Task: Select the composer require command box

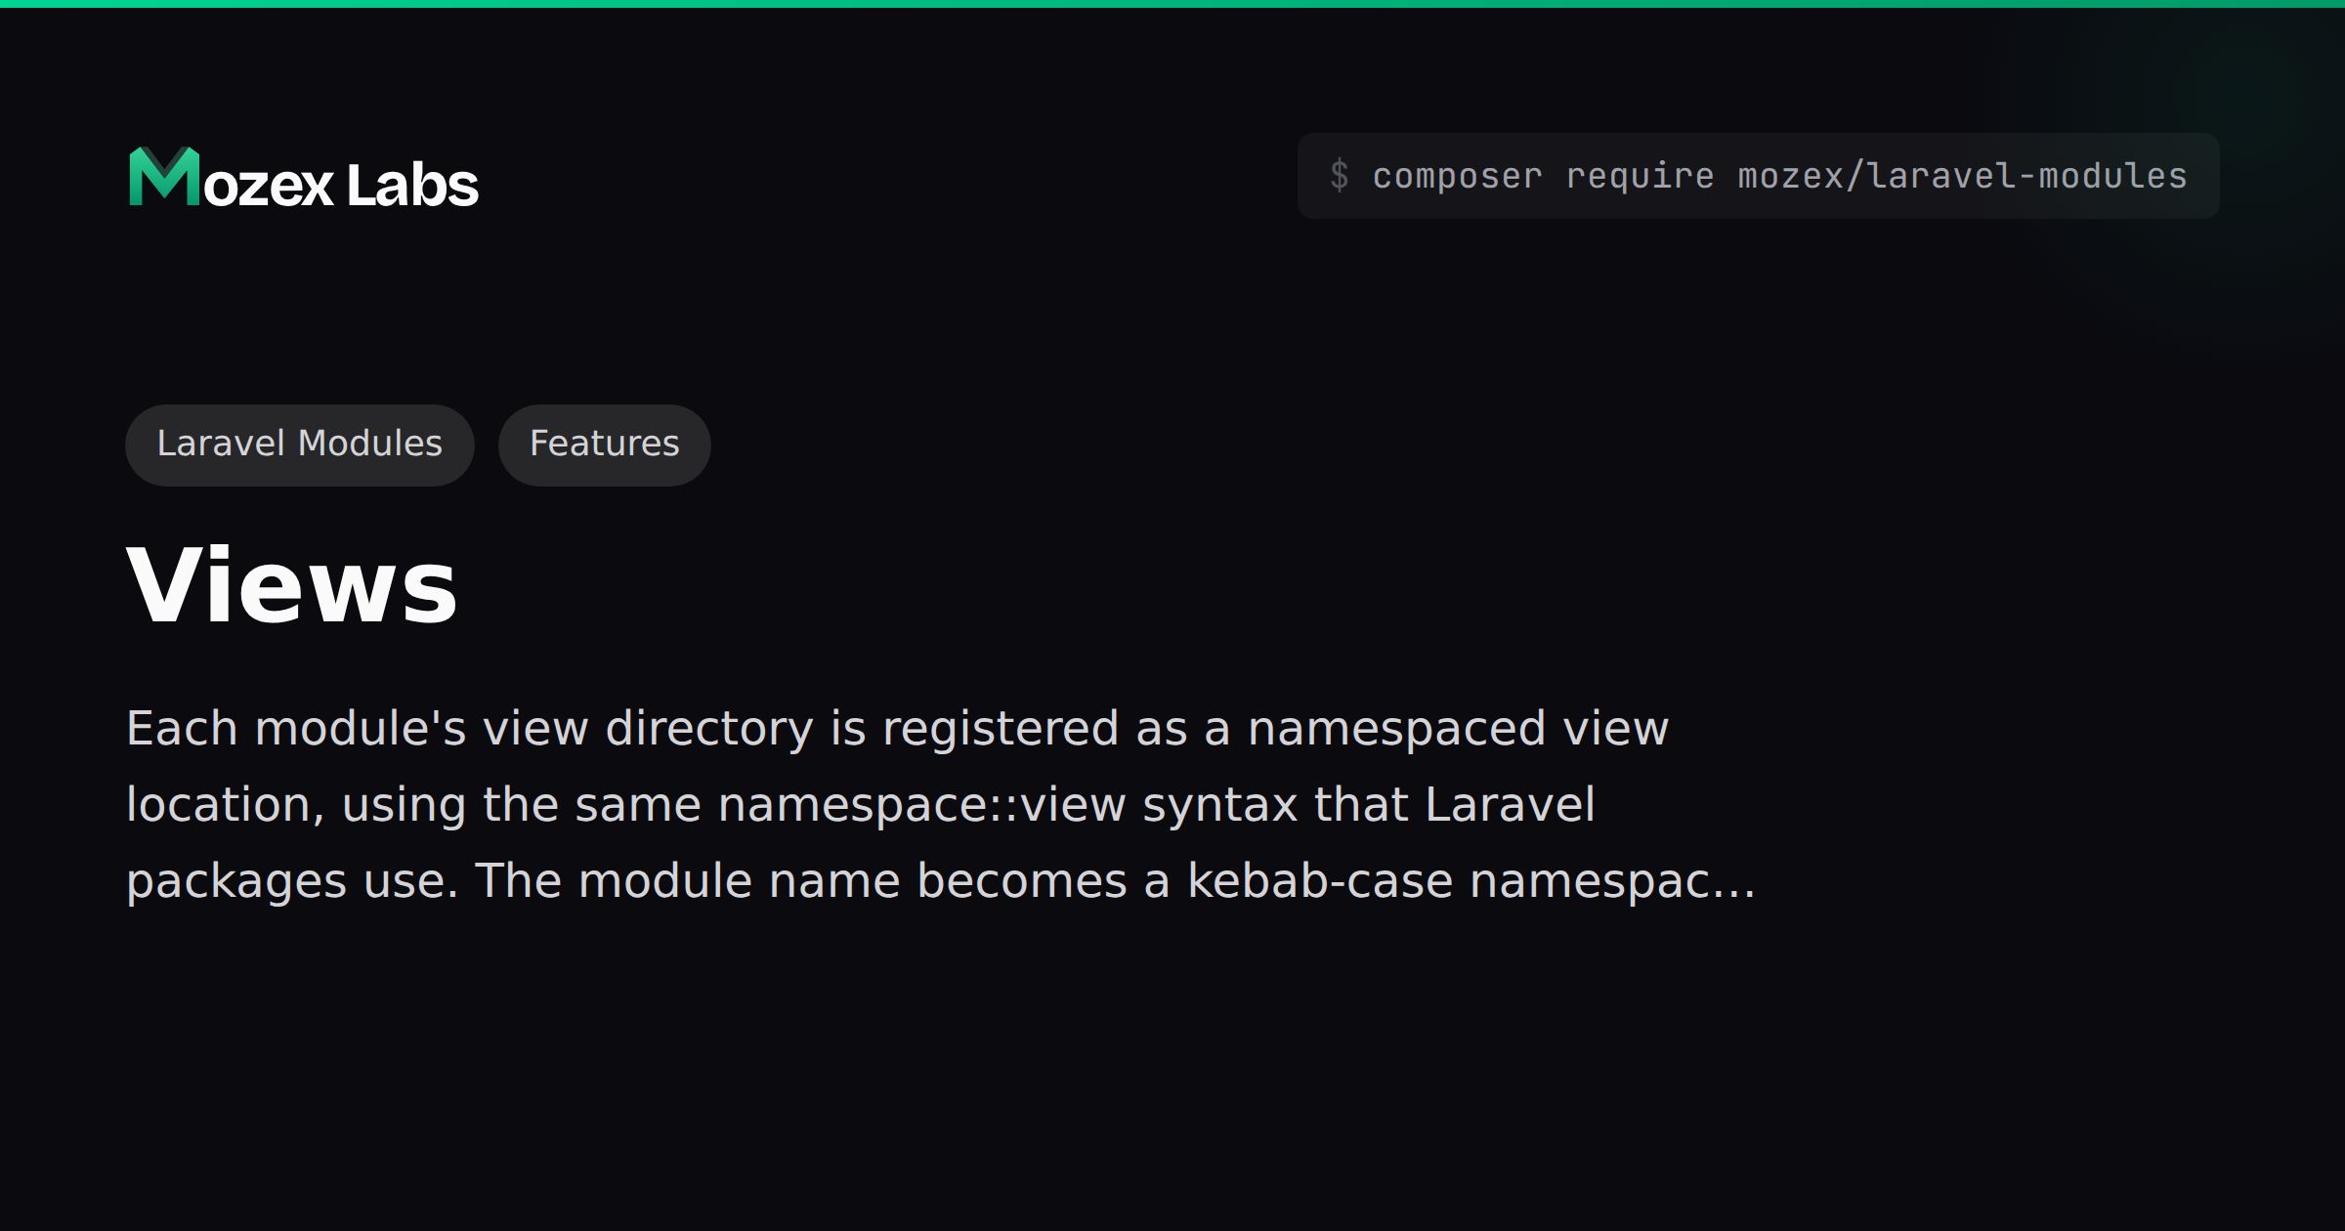Action: [1759, 176]
